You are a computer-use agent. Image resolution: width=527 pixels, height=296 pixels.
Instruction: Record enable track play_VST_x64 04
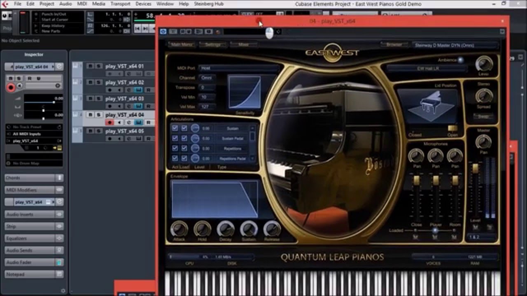(x=110, y=123)
